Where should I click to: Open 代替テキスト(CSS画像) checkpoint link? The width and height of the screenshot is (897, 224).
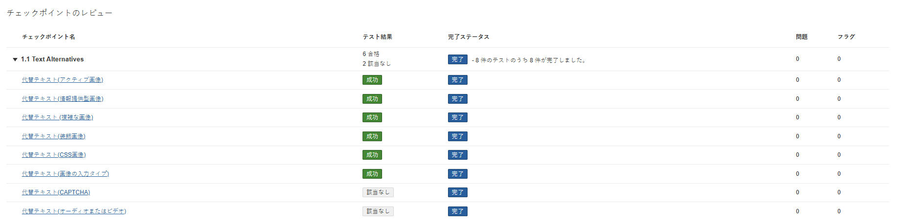tap(54, 155)
